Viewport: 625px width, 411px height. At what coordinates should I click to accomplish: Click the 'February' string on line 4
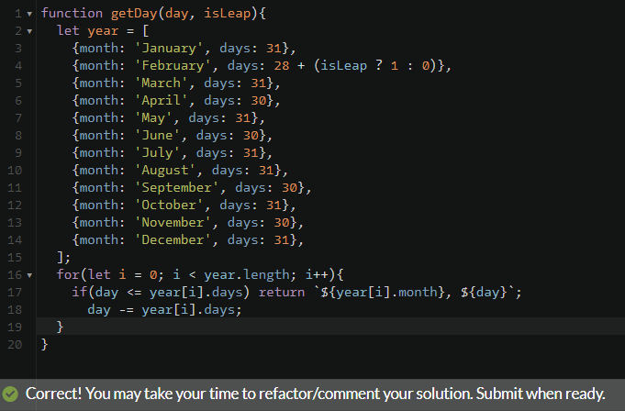point(173,66)
